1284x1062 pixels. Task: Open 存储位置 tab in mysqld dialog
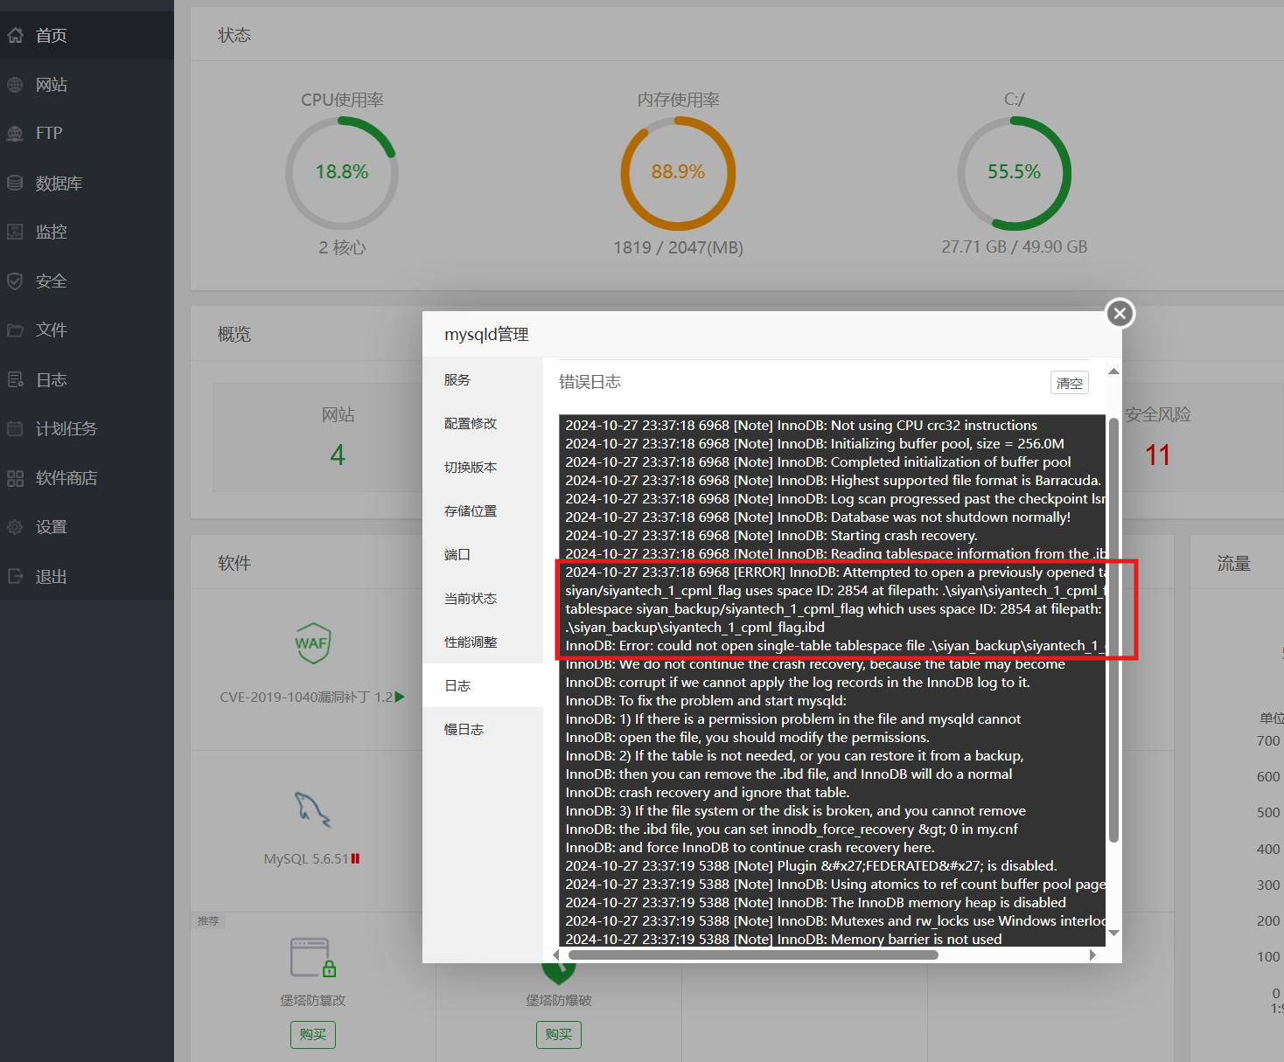[483, 511]
